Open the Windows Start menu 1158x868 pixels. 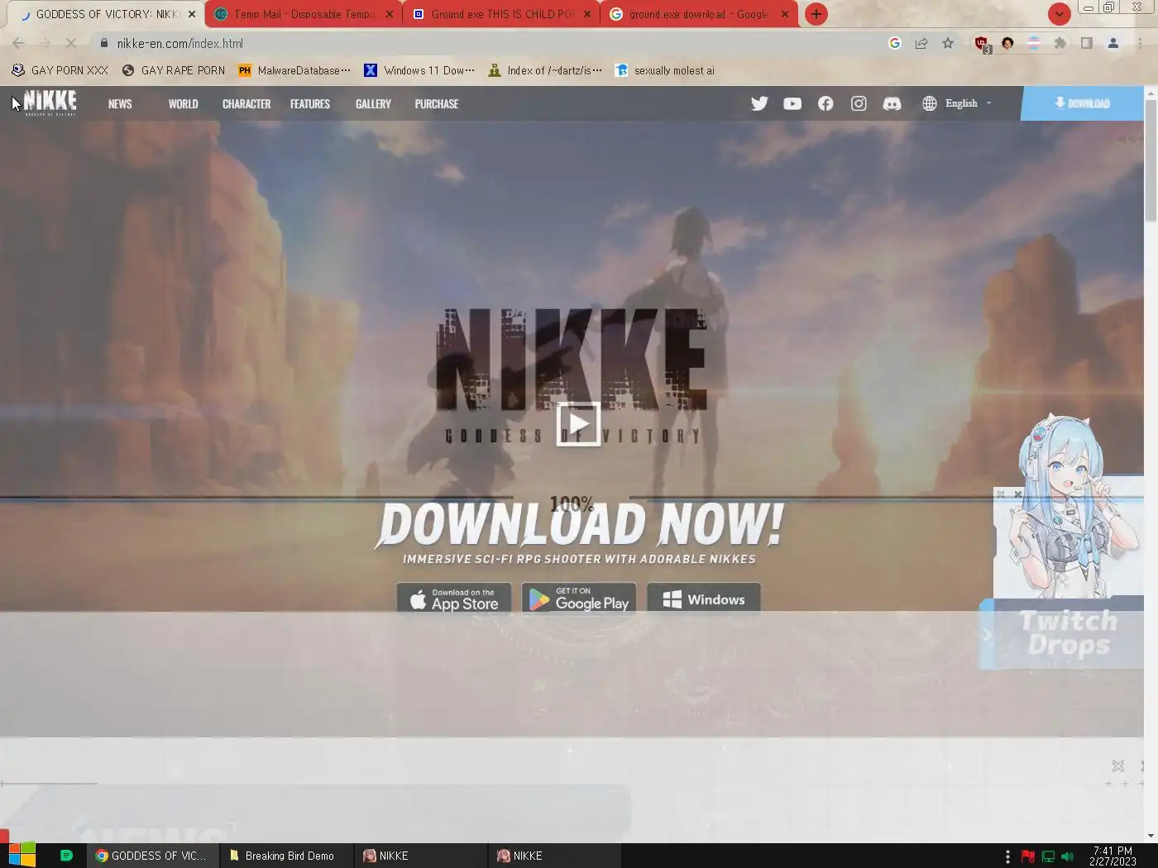click(x=22, y=855)
